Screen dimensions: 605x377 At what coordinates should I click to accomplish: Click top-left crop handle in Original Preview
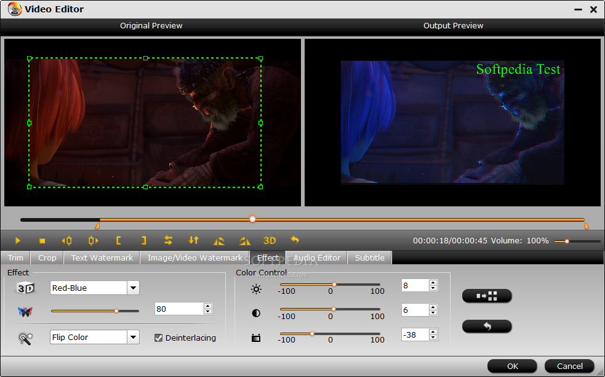pos(30,59)
